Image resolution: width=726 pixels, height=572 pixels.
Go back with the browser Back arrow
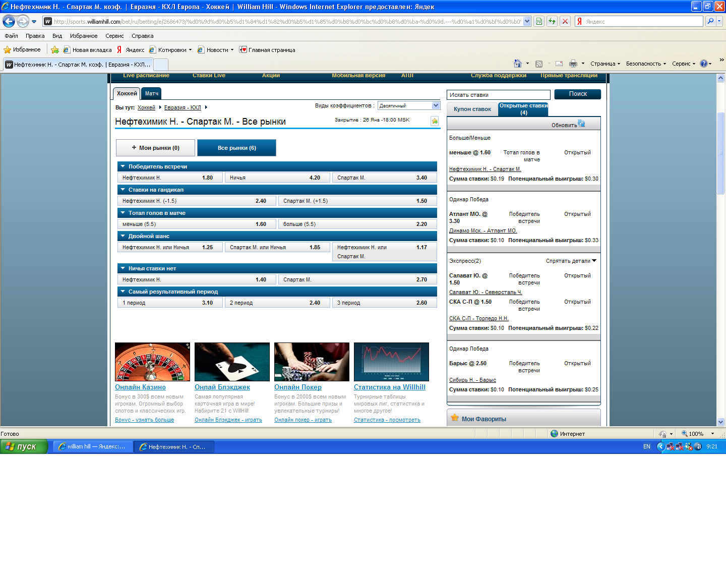pos(9,21)
